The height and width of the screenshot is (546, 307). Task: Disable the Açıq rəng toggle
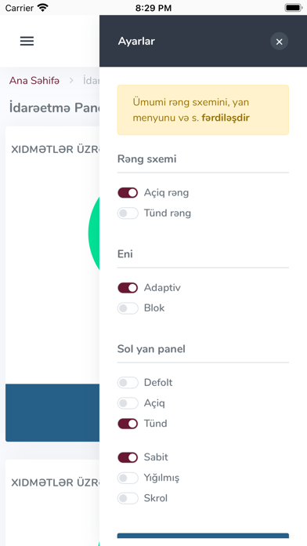click(128, 192)
